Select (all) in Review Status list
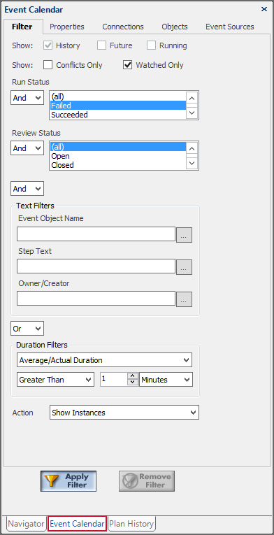This screenshot has width=274, height=535. 118,147
